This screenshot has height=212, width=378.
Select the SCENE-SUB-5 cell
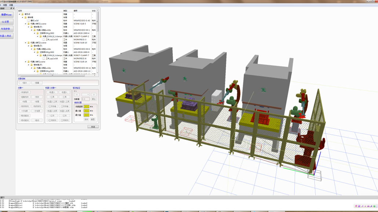[x=80, y=24]
